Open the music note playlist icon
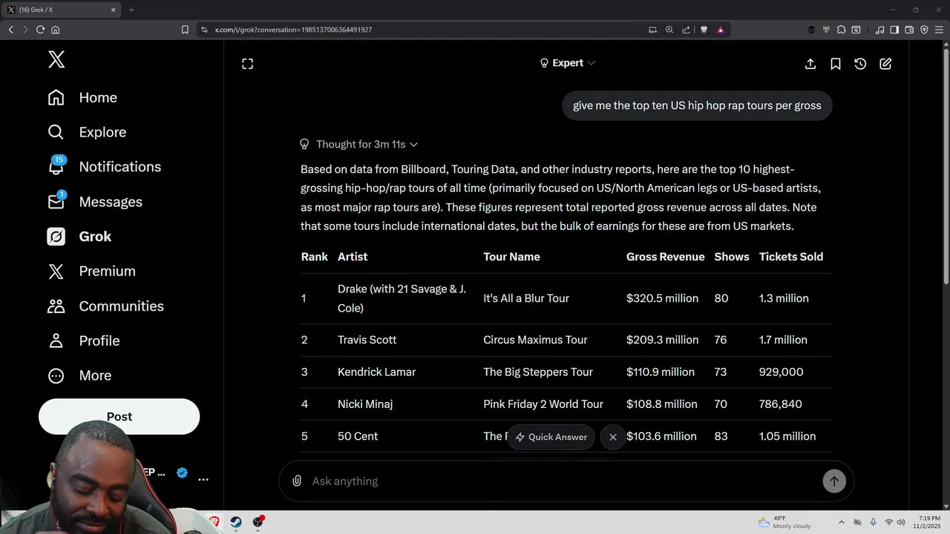 point(879,30)
